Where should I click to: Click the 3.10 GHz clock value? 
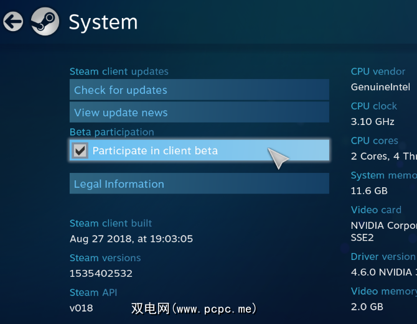click(373, 121)
